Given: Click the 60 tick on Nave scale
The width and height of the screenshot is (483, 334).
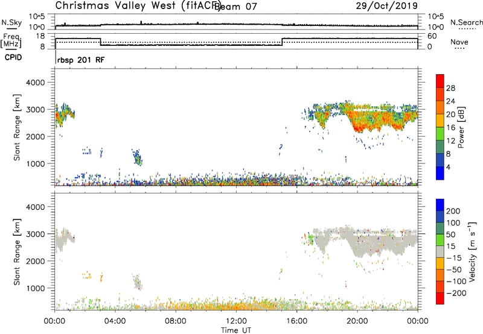Looking at the screenshot, I should tap(432, 36).
